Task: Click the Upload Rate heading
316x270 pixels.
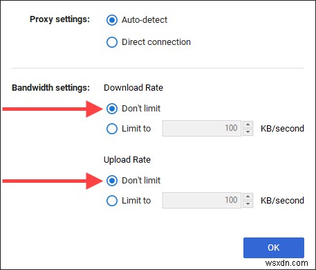Action: point(127,160)
